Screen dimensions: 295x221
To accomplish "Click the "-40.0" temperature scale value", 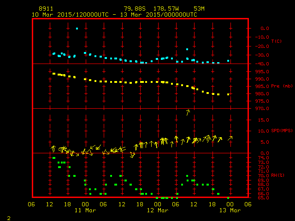I will pyautogui.click(x=262, y=64).
